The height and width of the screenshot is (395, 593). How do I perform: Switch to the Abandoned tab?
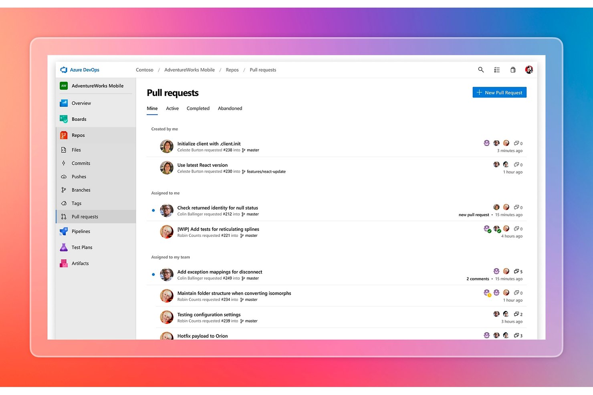[230, 108]
